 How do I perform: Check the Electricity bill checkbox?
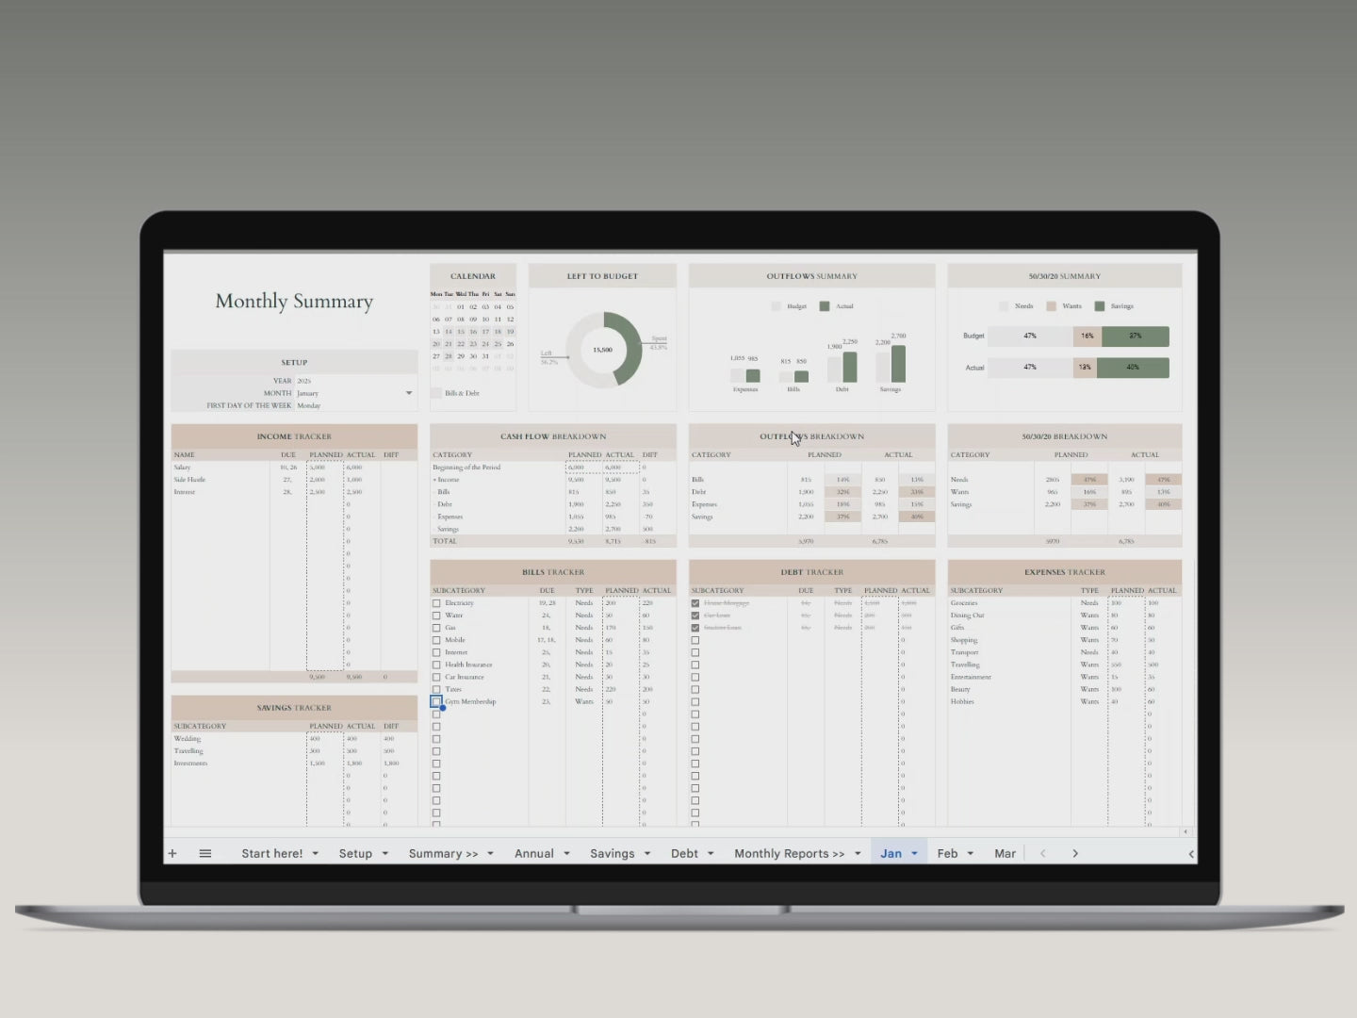click(x=436, y=603)
